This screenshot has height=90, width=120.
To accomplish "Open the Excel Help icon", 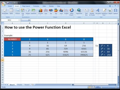I will tap(110, 6).
